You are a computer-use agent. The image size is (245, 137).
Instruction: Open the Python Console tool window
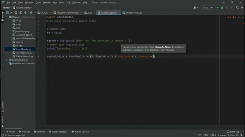click(x=81, y=132)
